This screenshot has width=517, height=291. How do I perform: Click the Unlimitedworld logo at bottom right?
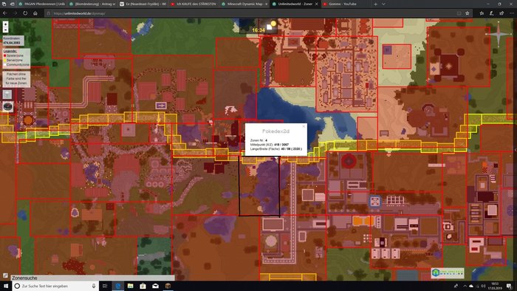(448, 273)
